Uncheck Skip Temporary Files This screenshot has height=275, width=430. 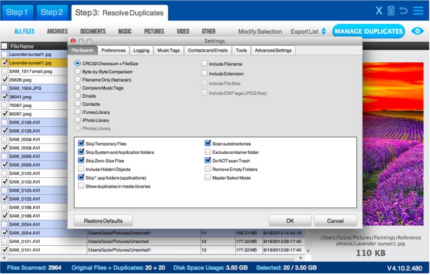click(81, 144)
